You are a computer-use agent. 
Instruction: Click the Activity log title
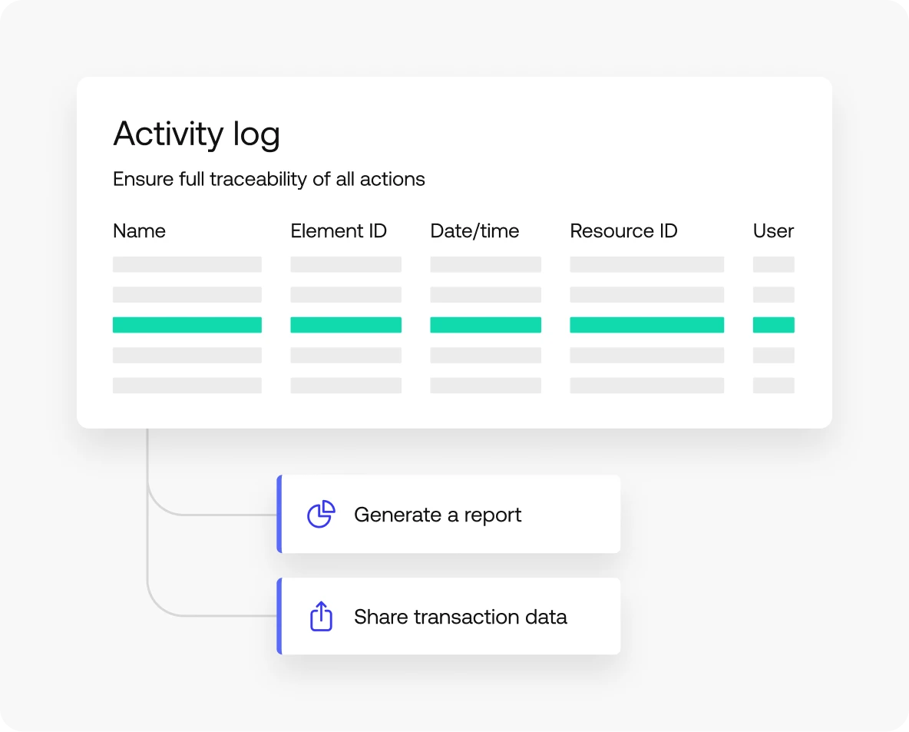click(x=197, y=134)
